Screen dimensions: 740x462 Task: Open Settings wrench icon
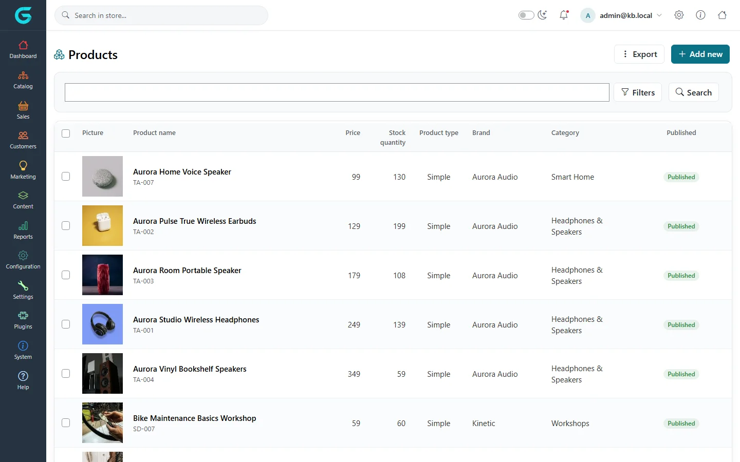[23, 285]
